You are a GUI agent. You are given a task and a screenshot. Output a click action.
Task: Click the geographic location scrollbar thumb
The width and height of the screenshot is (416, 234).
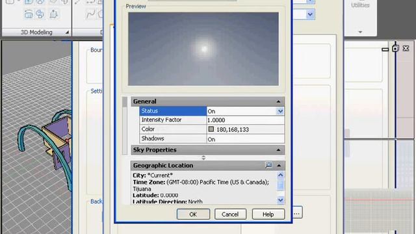[x=280, y=185]
